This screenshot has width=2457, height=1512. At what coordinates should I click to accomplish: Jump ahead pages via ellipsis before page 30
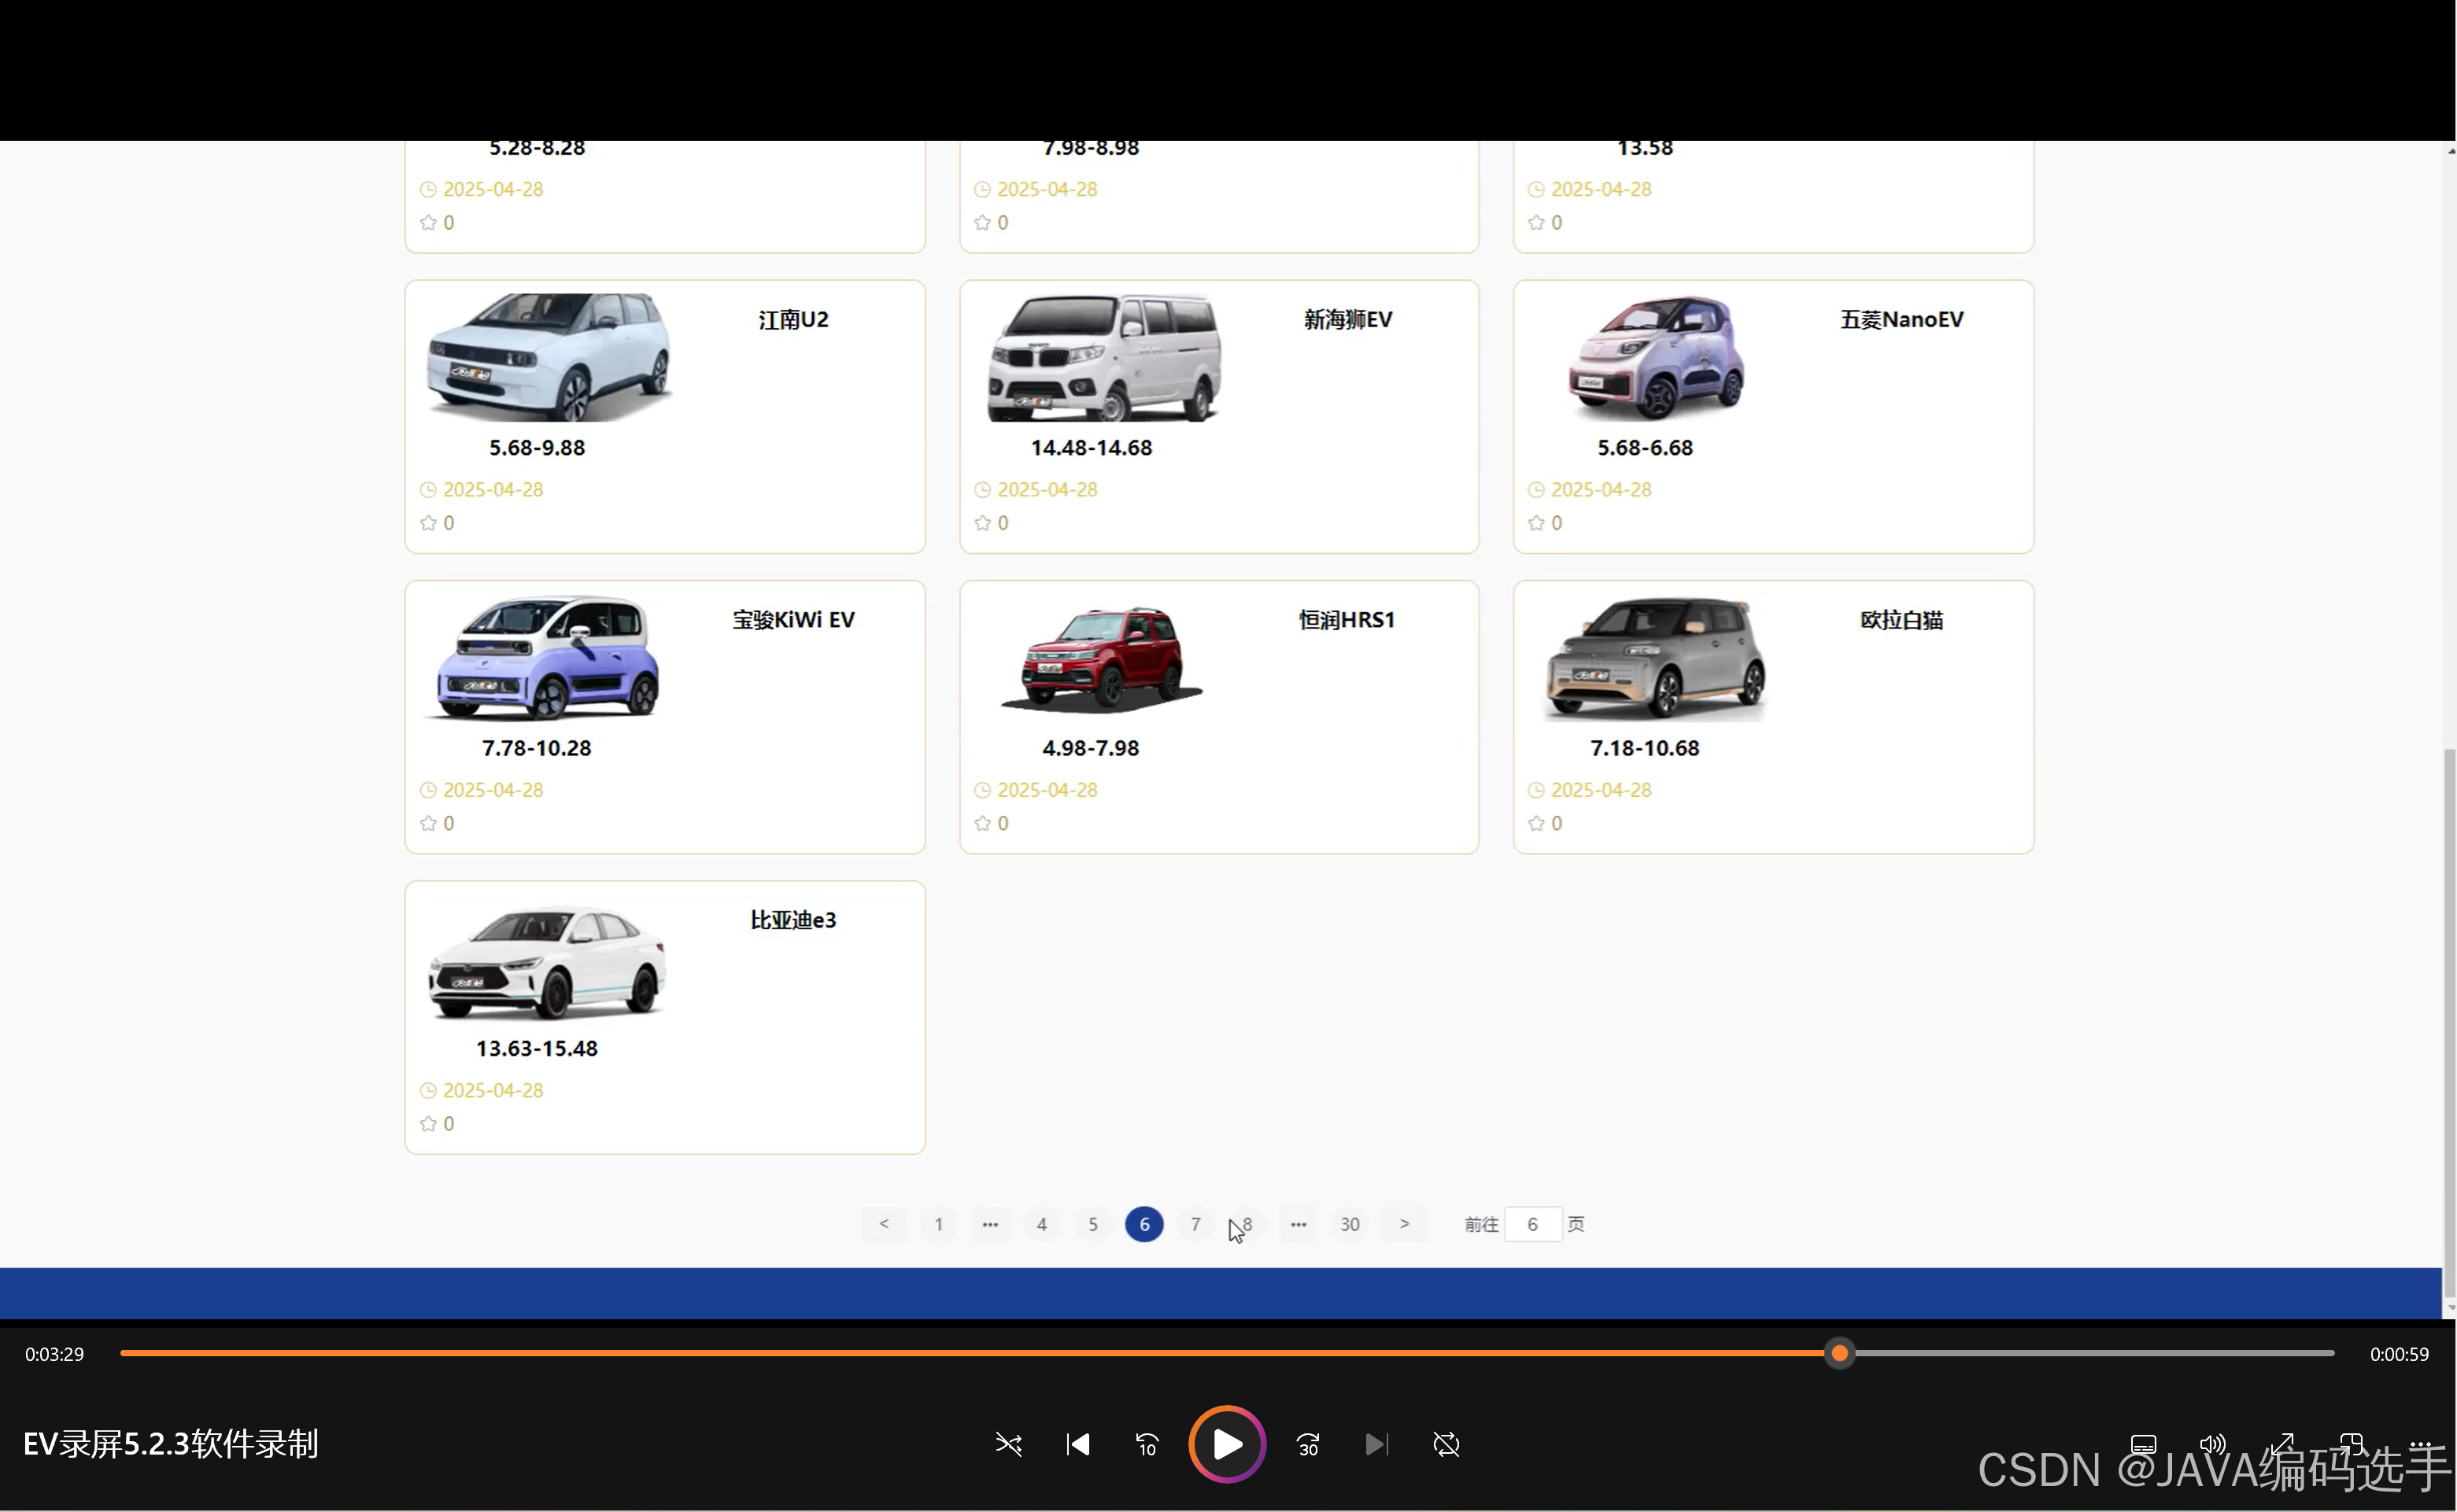pos(1299,1224)
